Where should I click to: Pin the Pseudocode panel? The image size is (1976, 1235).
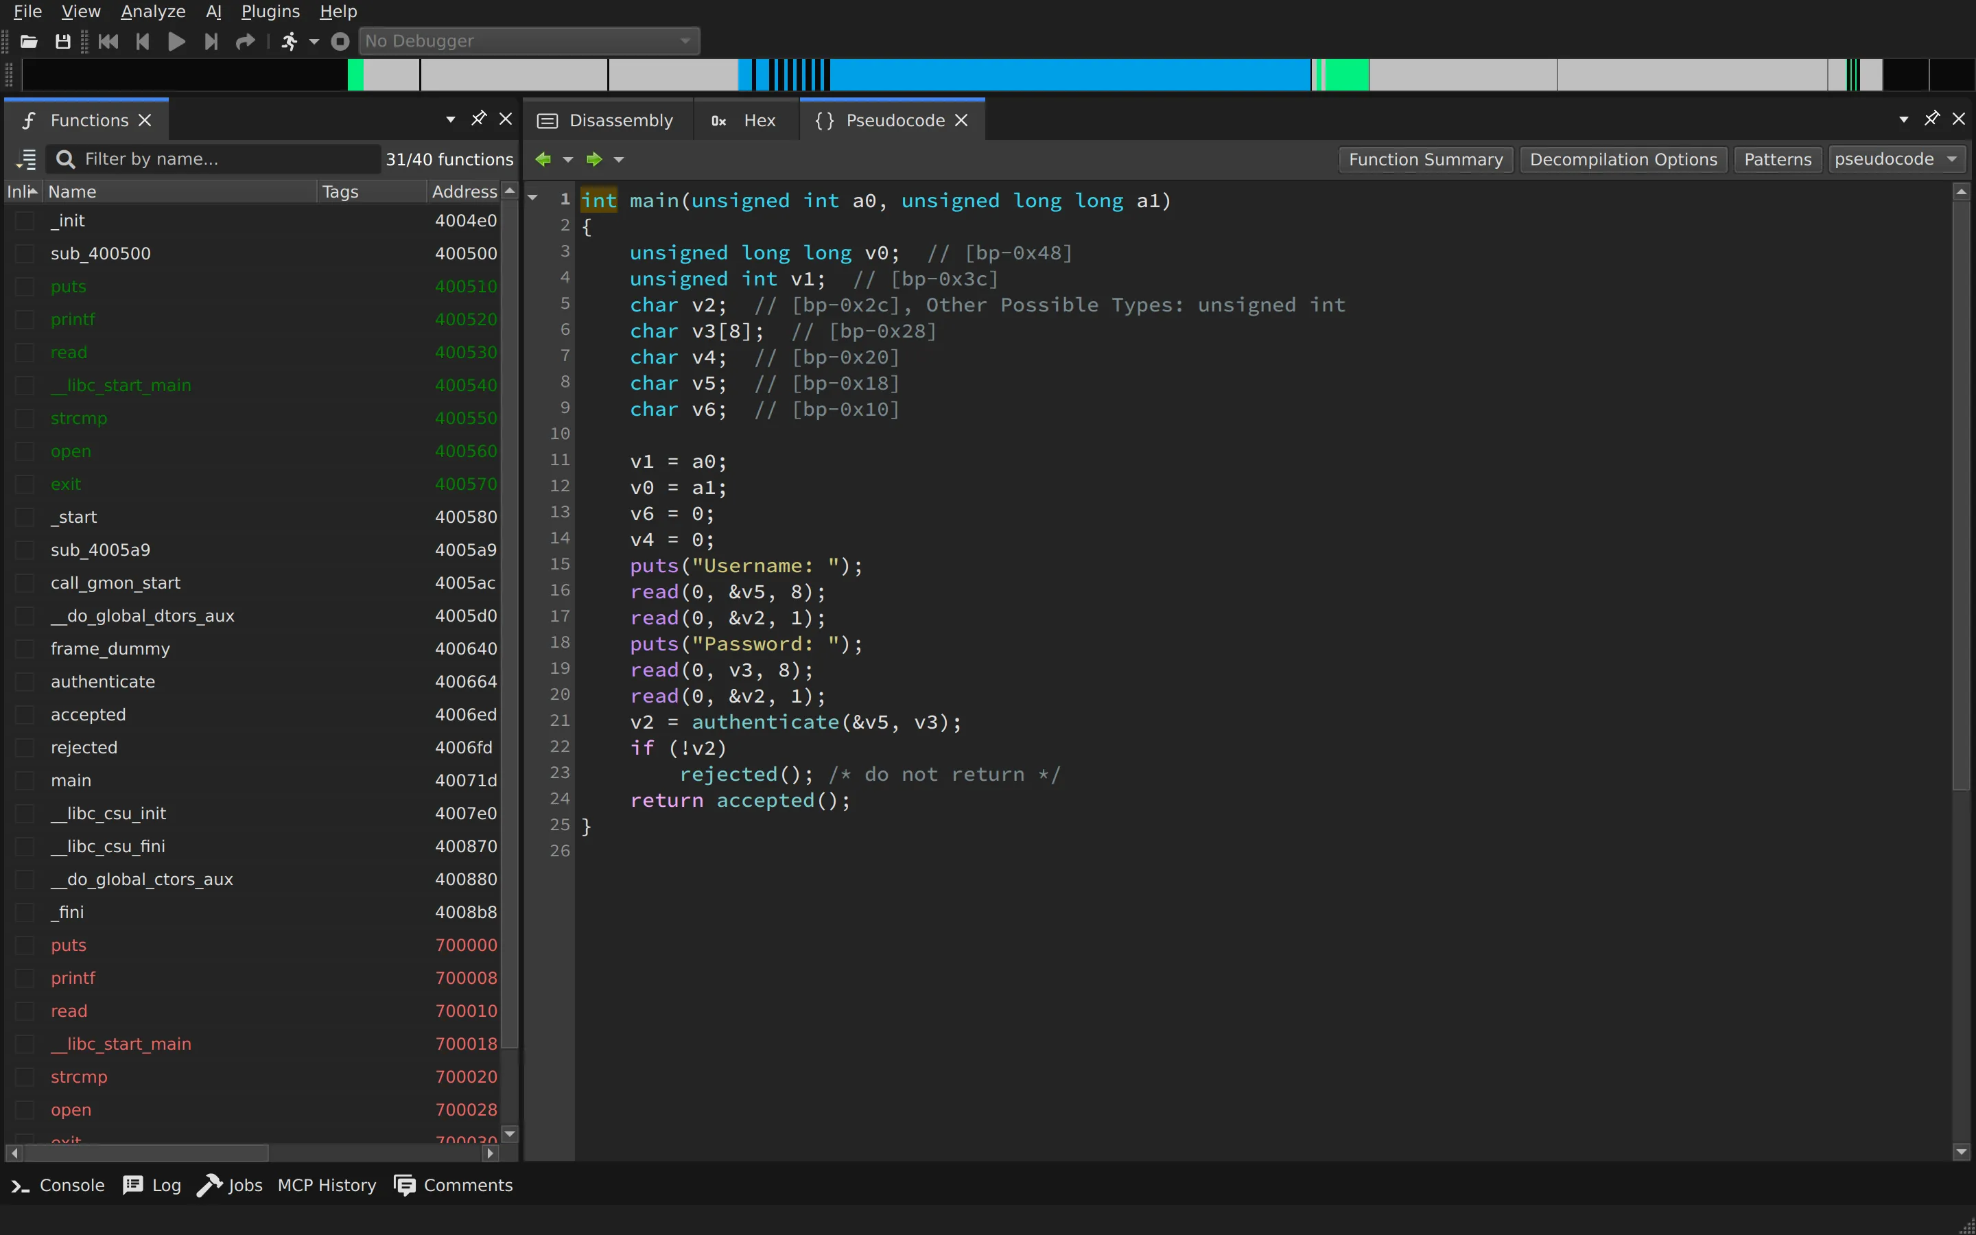(1931, 119)
